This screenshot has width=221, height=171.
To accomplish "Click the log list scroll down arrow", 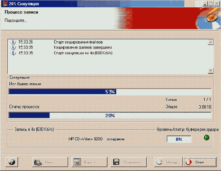I will point(210,71).
